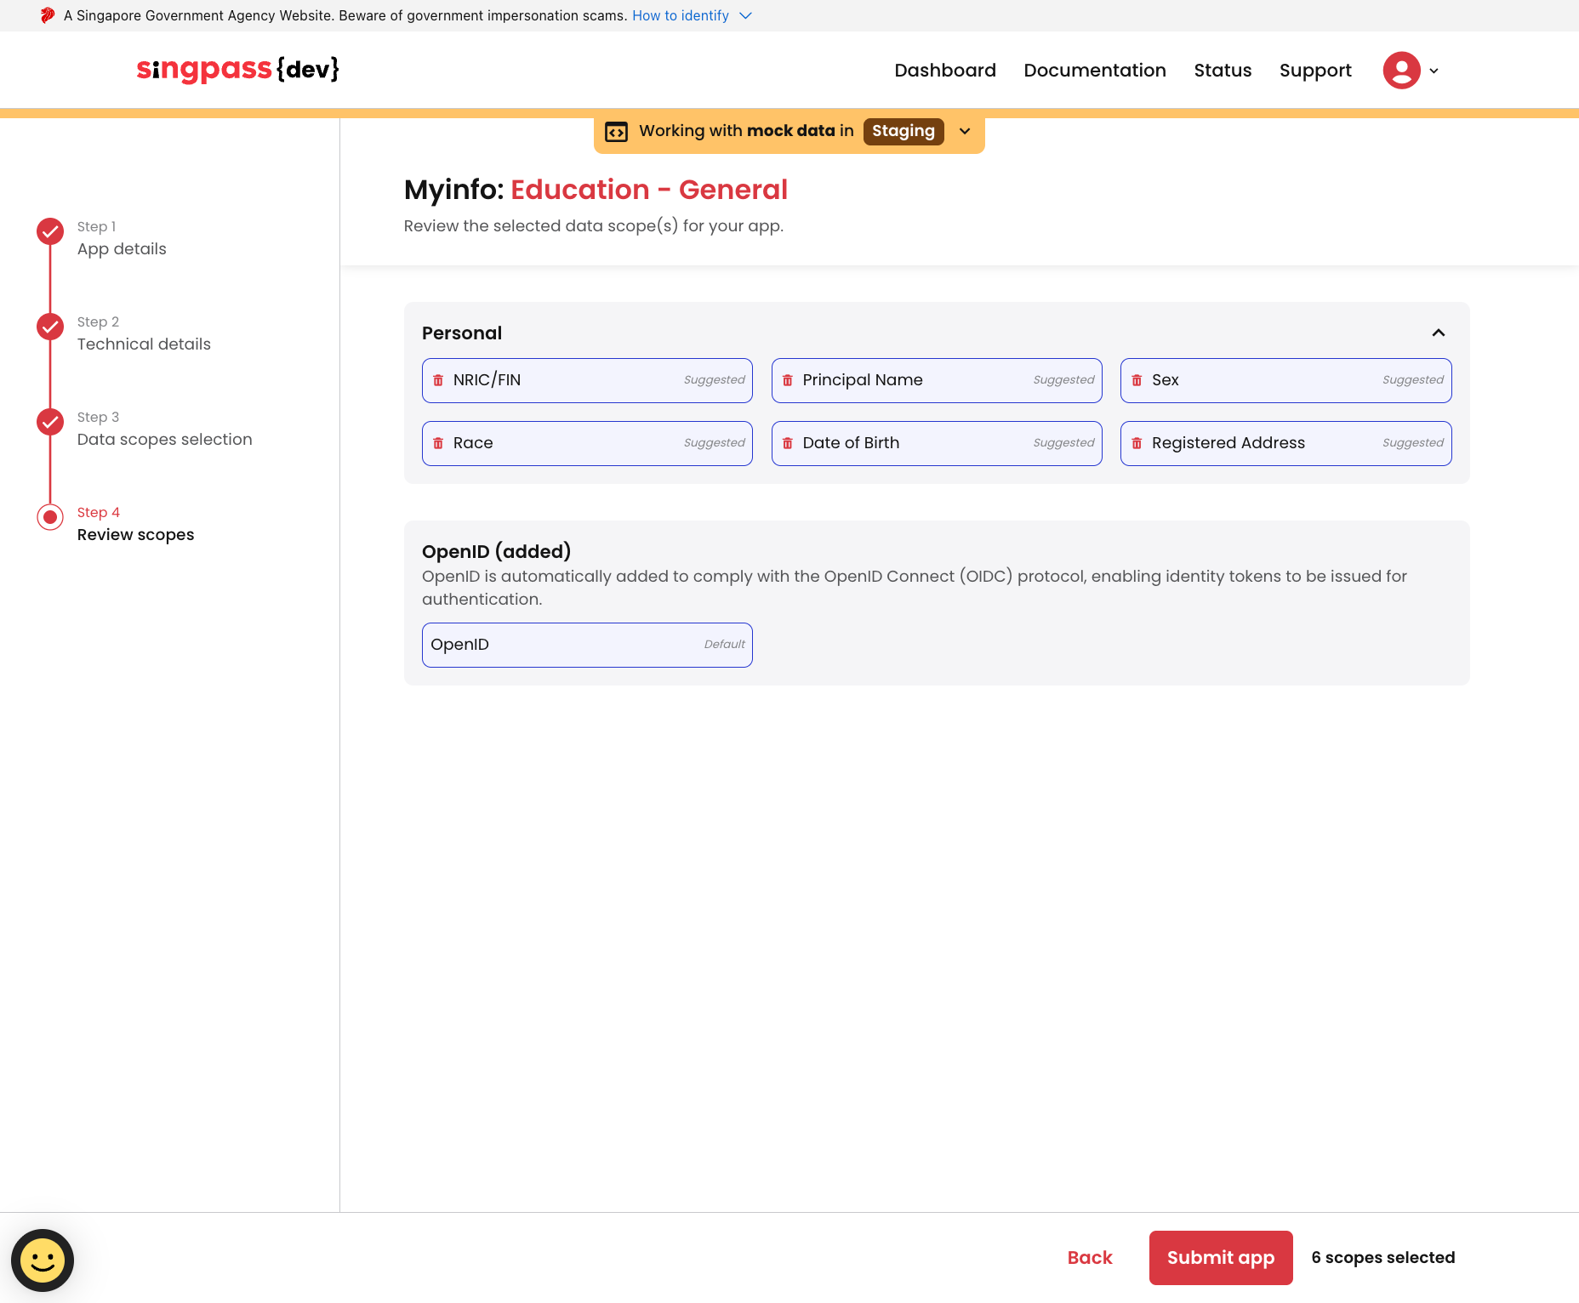The height and width of the screenshot is (1303, 1579).
Task: Click the singpass dev logo
Action: [x=238, y=70]
